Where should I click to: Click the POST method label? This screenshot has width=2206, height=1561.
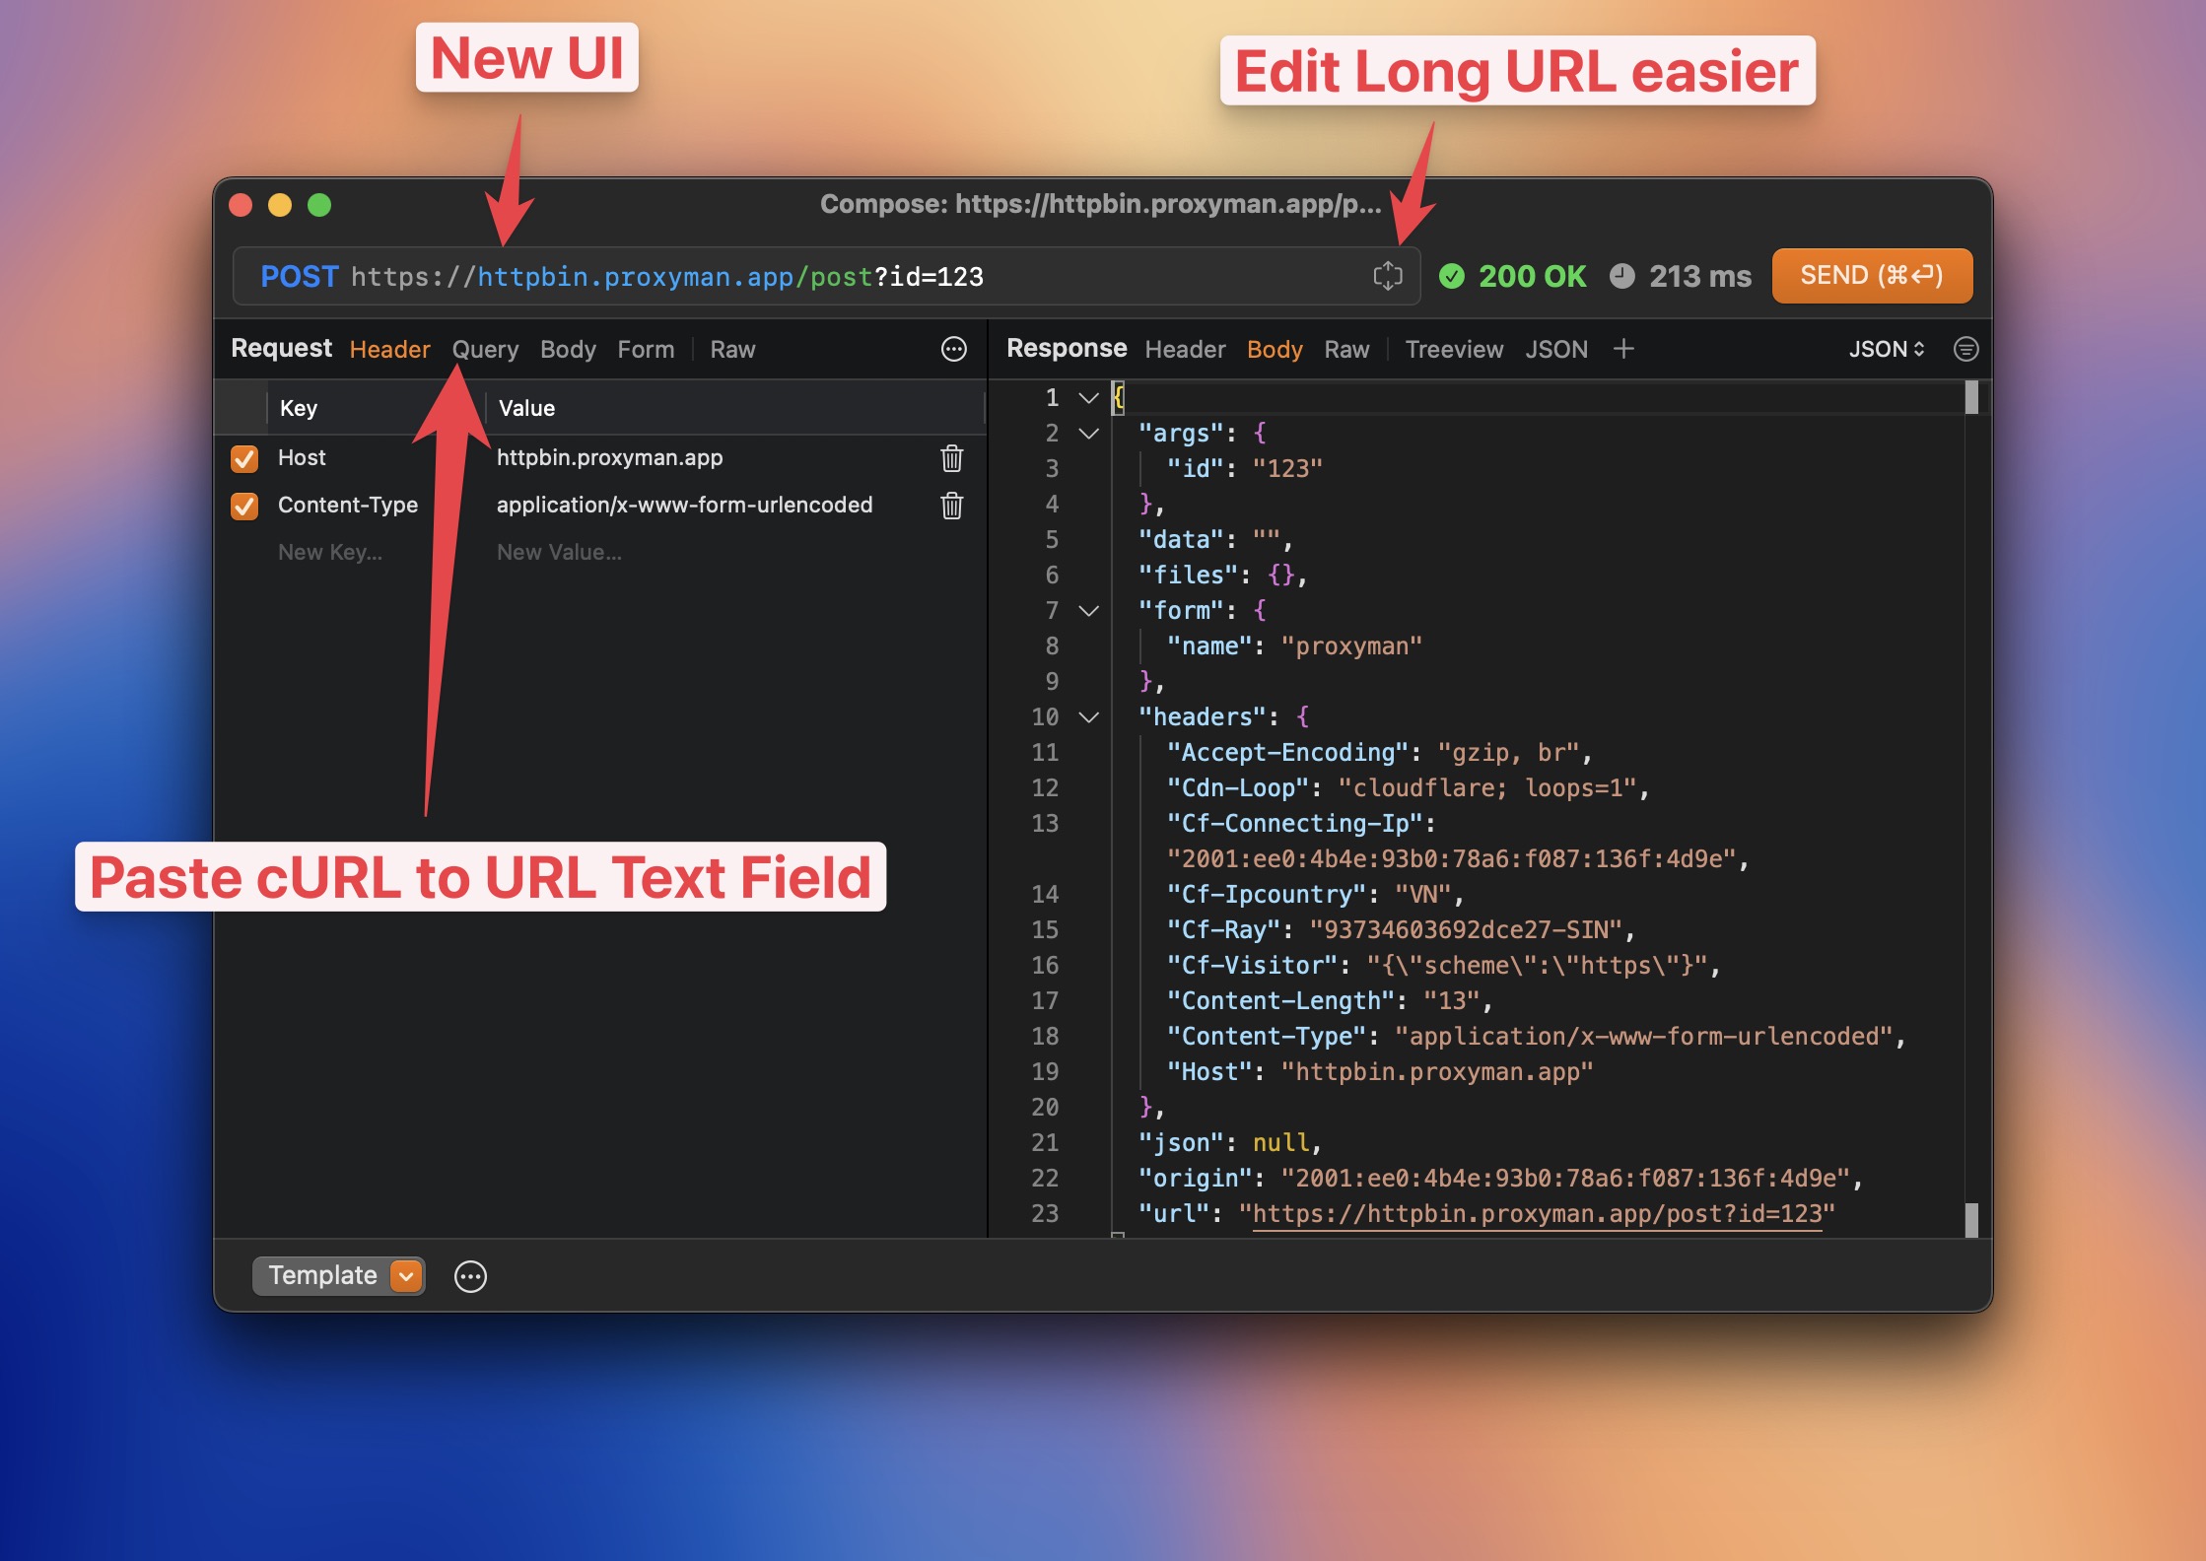tap(299, 276)
